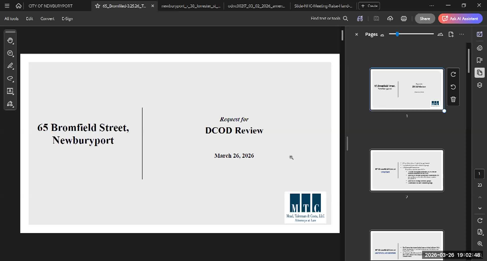The height and width of the screenshot is (261, 487).
Task: Click the print icon
Action: coord(404,18)
